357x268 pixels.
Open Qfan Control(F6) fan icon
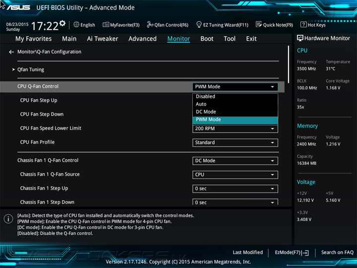[150, 24]
